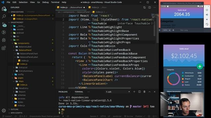
Task: Open the Edit menu
Action: (15, 2)
